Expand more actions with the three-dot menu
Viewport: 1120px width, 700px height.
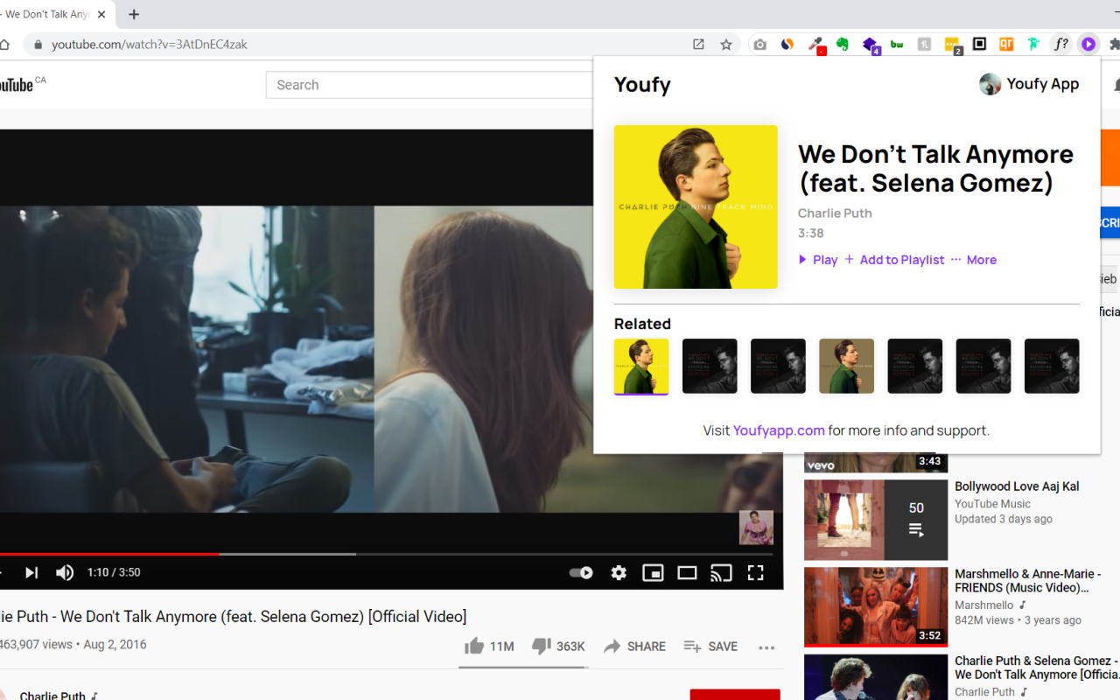coord(766,647)
